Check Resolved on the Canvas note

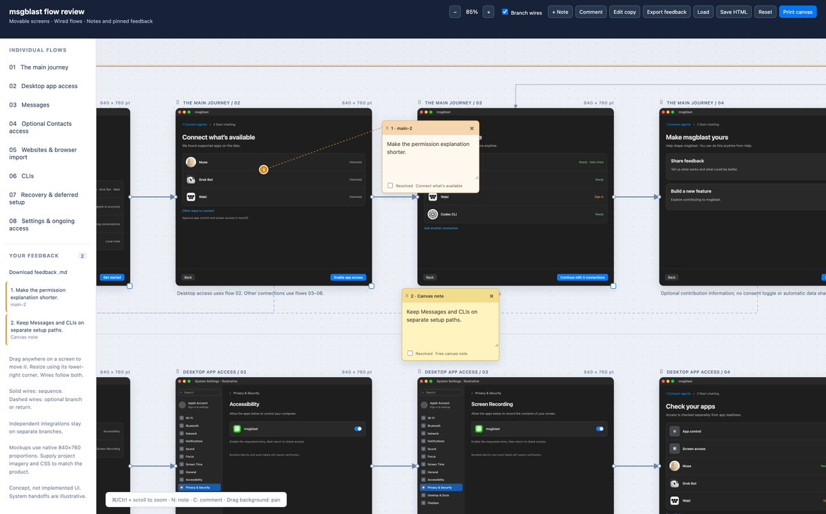tap(410, 353)
